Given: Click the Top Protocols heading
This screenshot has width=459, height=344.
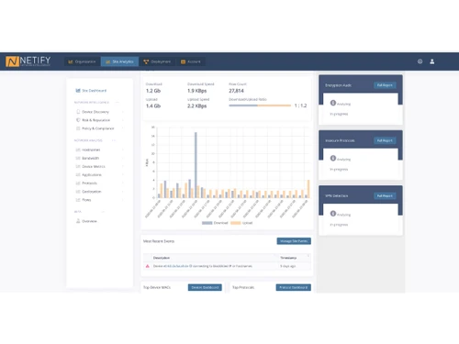Looking at the screenshot, I should point(243,287).
